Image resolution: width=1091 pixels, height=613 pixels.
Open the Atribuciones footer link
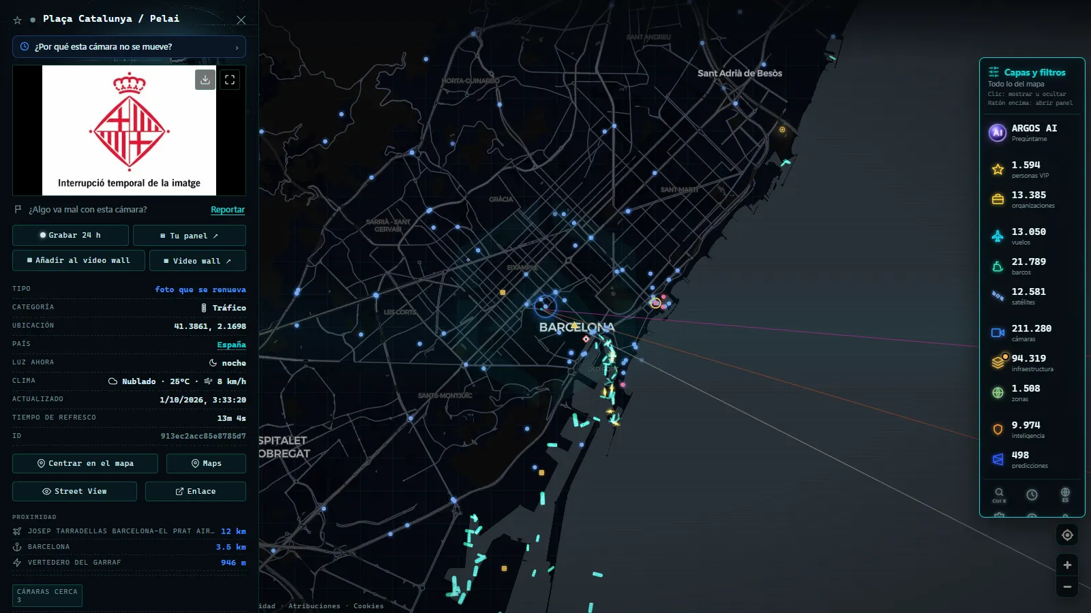click(314, 606)
